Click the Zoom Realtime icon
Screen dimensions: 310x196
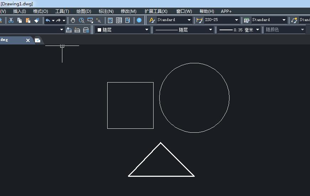pyautogui.click(x=82, y=20)
